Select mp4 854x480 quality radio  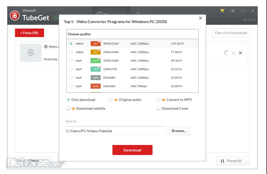71,78
